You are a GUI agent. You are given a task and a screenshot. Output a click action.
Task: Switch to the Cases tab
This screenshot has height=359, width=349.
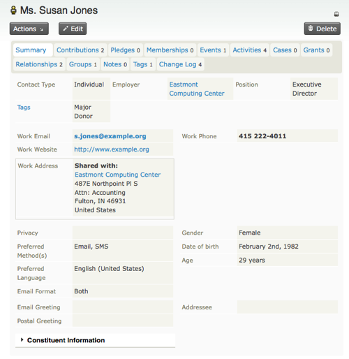[285, 50]
